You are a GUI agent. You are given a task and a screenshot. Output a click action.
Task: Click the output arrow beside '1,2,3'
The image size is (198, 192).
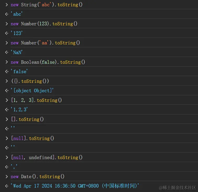pos(7,110)
